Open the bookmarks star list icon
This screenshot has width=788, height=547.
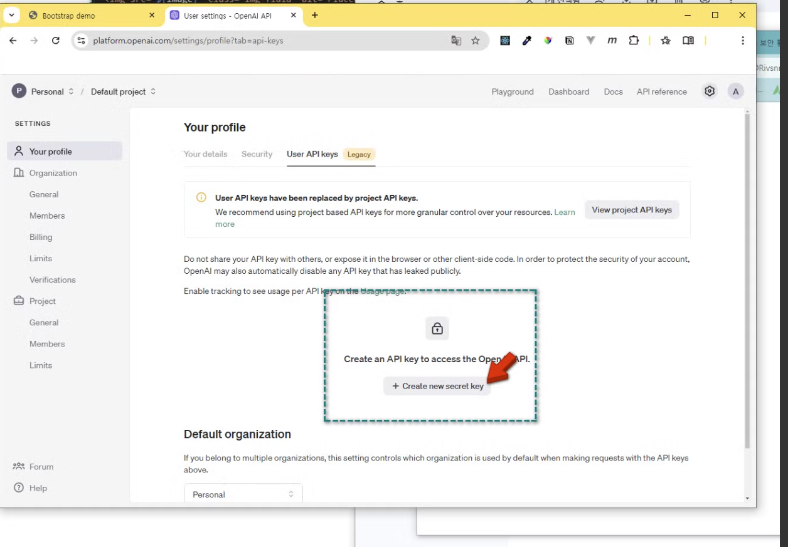[666, 41]
